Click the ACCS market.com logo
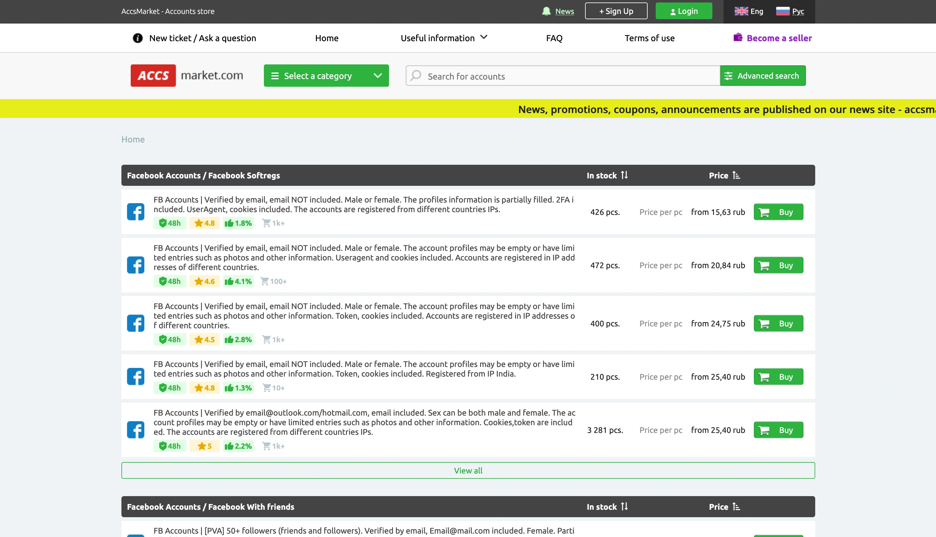Image resolution: width=936 pixels, height=537 pixels. [x=186, y=76]
